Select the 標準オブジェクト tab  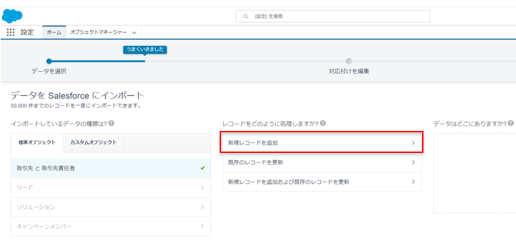[37, 142]
